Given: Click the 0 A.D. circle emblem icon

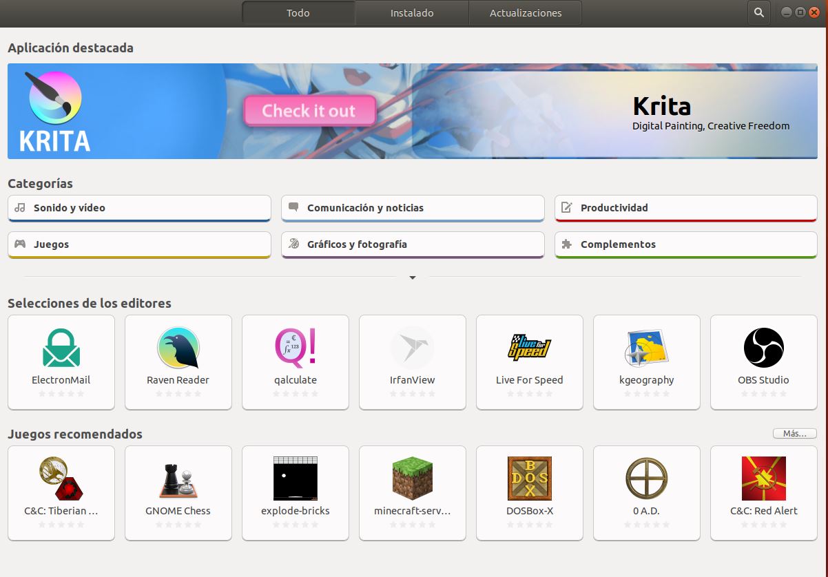Looking at the screenshot, I should [x=647, y=478].
